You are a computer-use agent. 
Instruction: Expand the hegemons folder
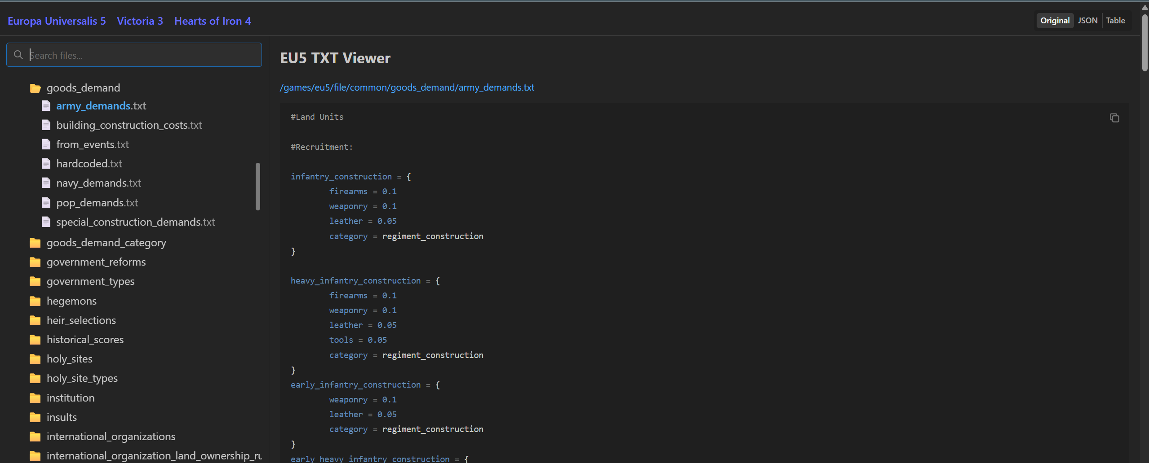[71, 301]
